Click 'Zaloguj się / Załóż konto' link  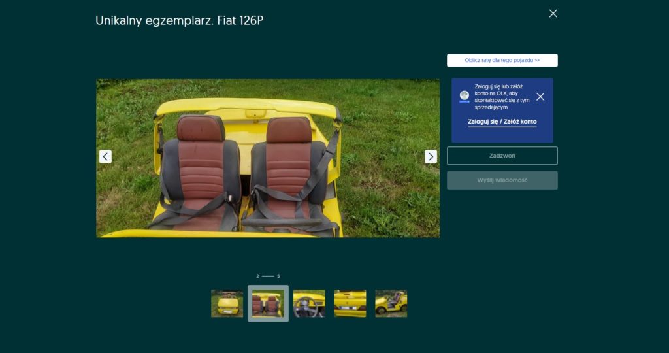(502, 122)
